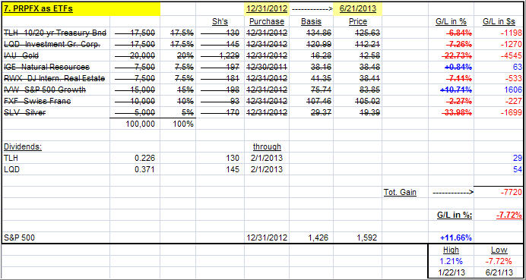526x280 pixels.
Task: Click the 100,000 total allocation cell
Action: (135, 124)
